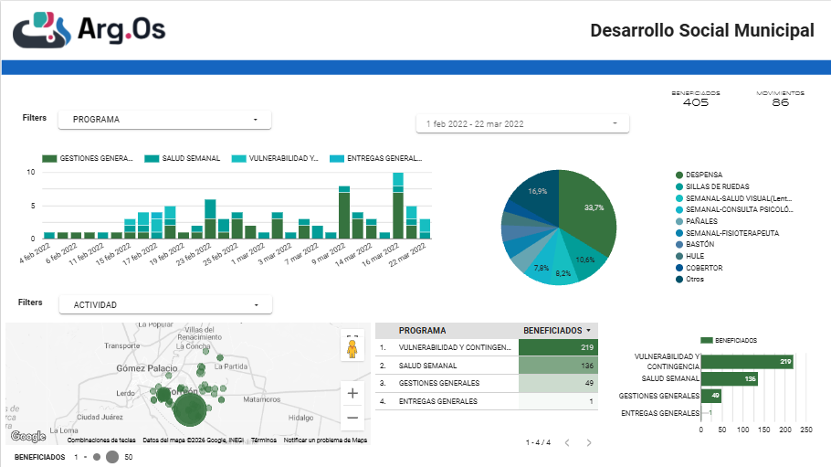This screenshot has height=467, width=831.
Task: Click the horizontal bar labeled 136
Action: [x=730, y=378]
